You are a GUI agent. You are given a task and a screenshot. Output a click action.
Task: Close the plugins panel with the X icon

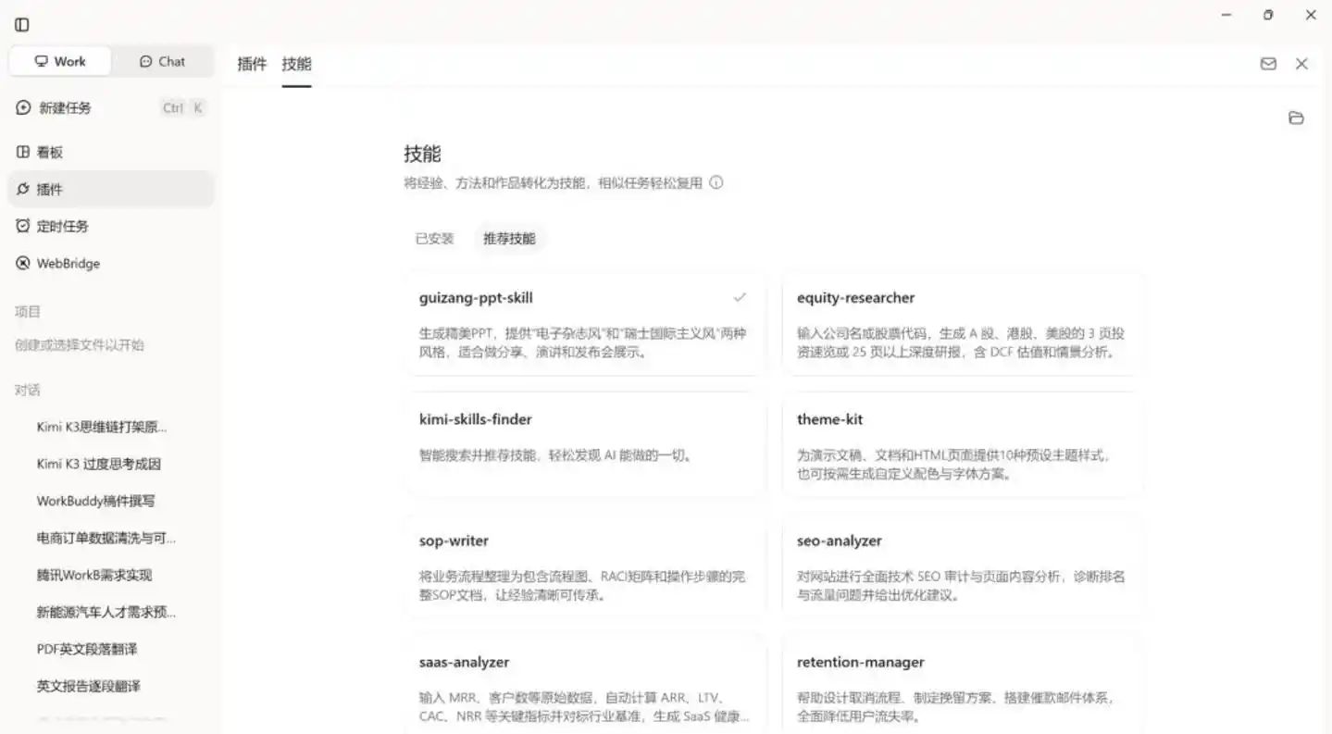1301,64
